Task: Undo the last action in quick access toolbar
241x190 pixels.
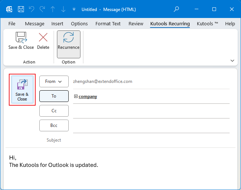Action: [32, 10]
